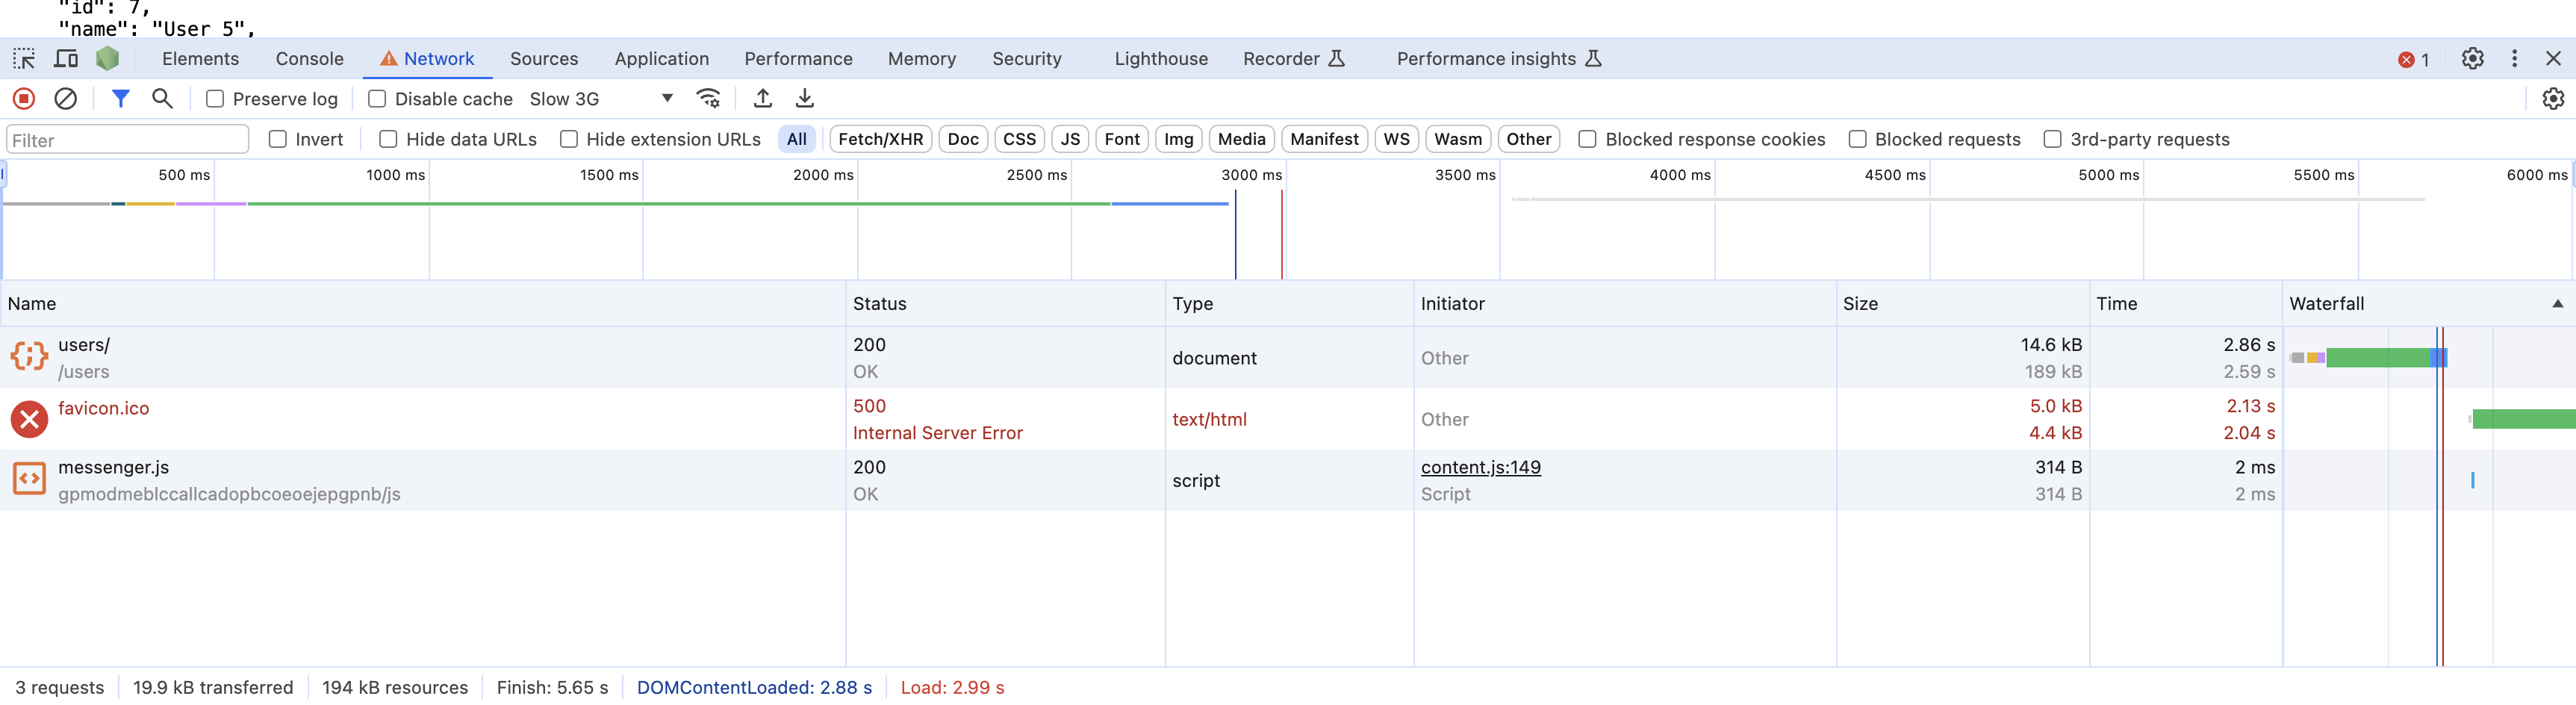2576x705 pixels.
Task: Open the Application tab
Action: [661, 59]
